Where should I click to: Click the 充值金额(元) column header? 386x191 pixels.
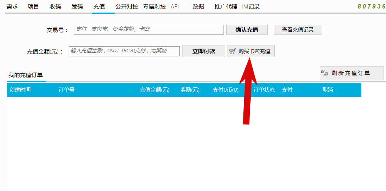click(154, 90)
